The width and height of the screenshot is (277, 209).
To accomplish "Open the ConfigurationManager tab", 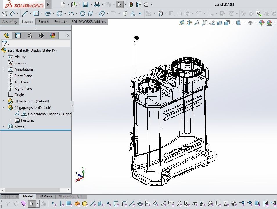I will [x=30, y=36].
